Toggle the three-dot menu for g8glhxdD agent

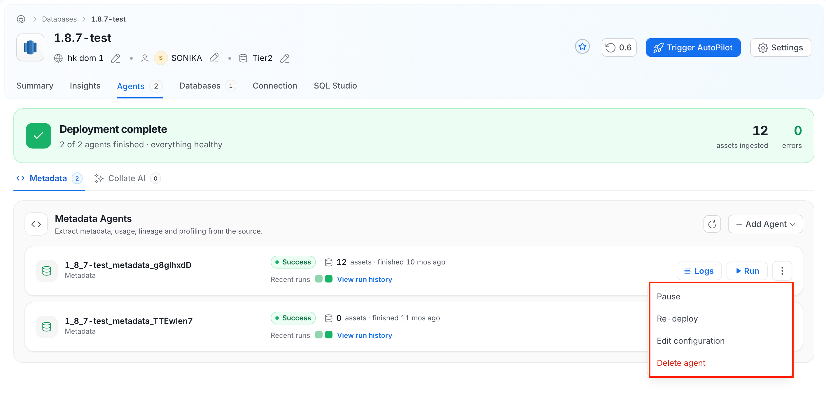[782, 271]
